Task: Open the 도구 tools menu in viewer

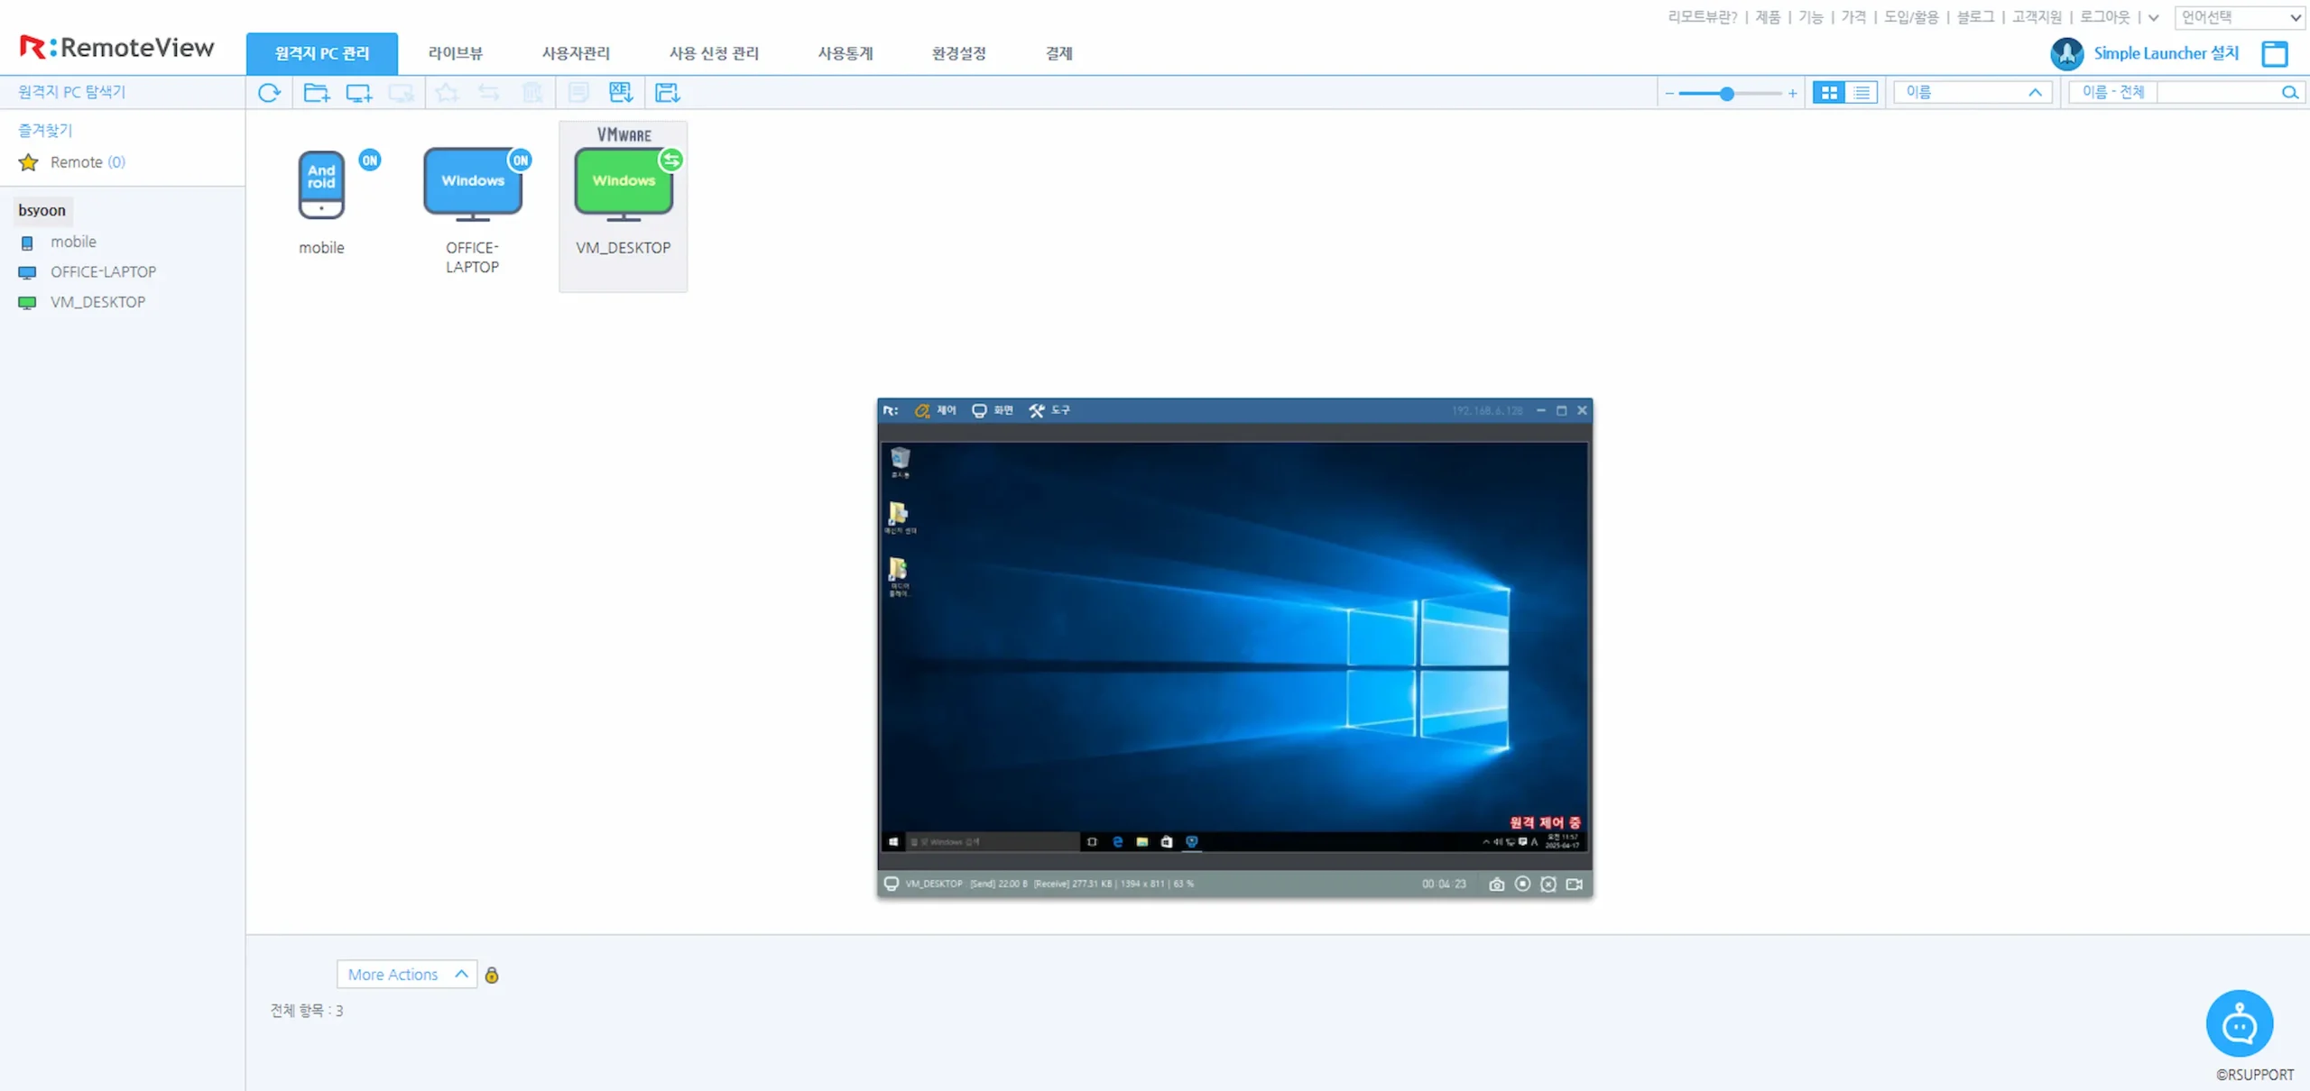Action: pos(1049,410)
